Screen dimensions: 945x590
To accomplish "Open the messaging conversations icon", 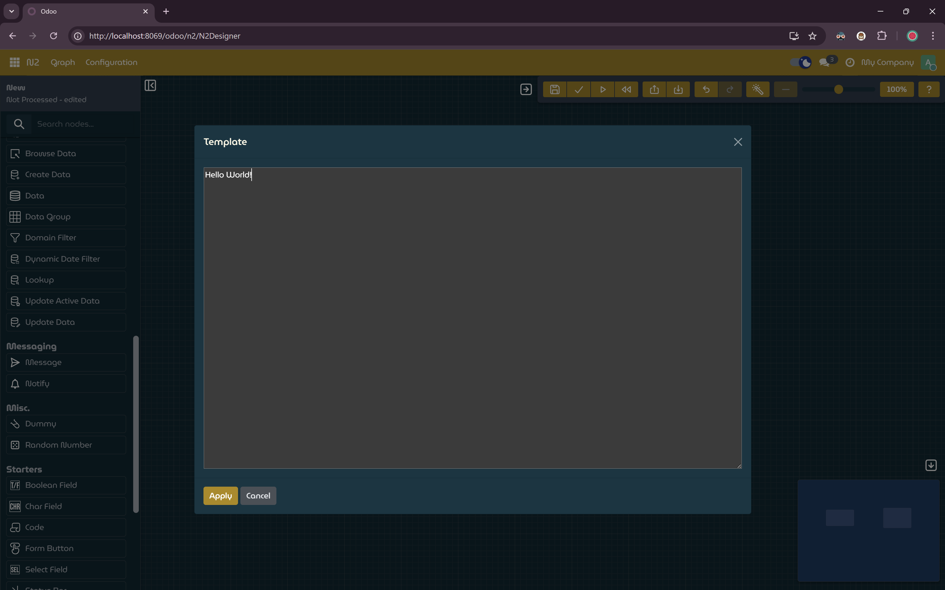I will tap(825, 62).
